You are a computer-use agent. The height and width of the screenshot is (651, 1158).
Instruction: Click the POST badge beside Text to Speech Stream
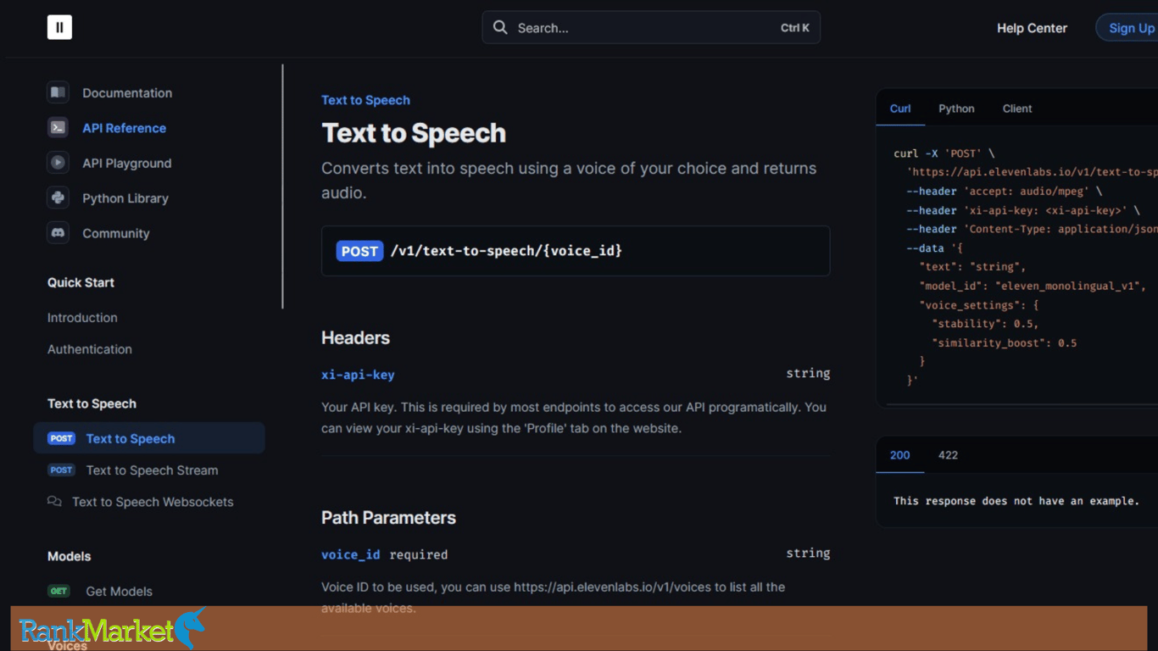coord(61,470)
